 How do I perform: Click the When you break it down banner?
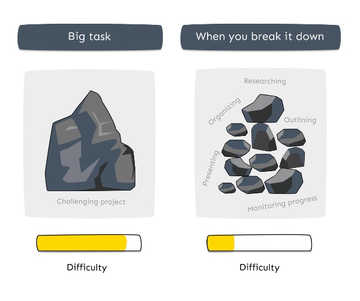261,37
